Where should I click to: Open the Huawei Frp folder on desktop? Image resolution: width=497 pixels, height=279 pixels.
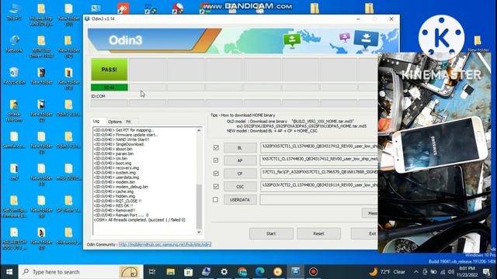[41, 14]
